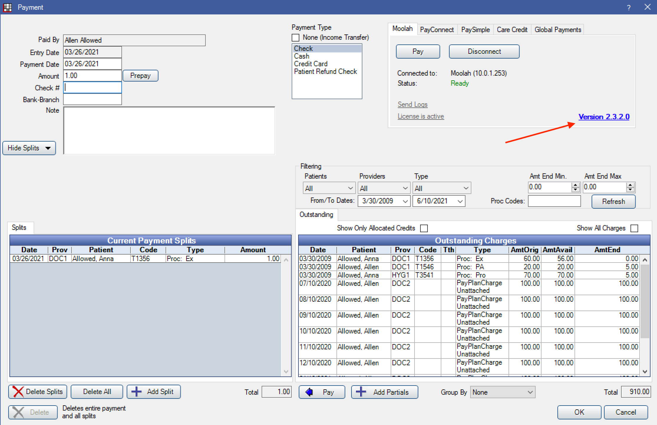
Task: Decrease Amt End Max value
Action: 630,190
